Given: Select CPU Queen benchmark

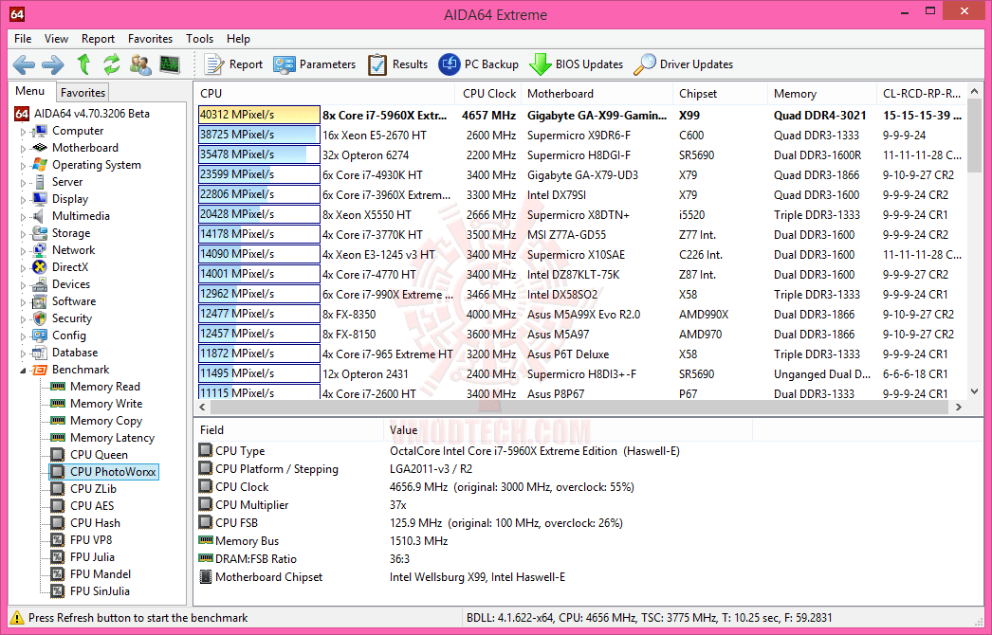Looking at the screenshot, I should 99,455.
